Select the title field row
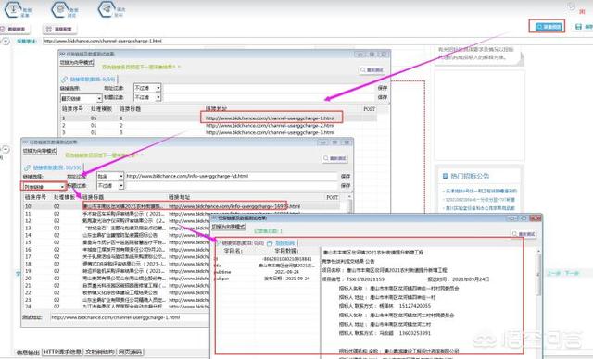The width and height of the screenshot is (593, 359). tap(266, 266)
